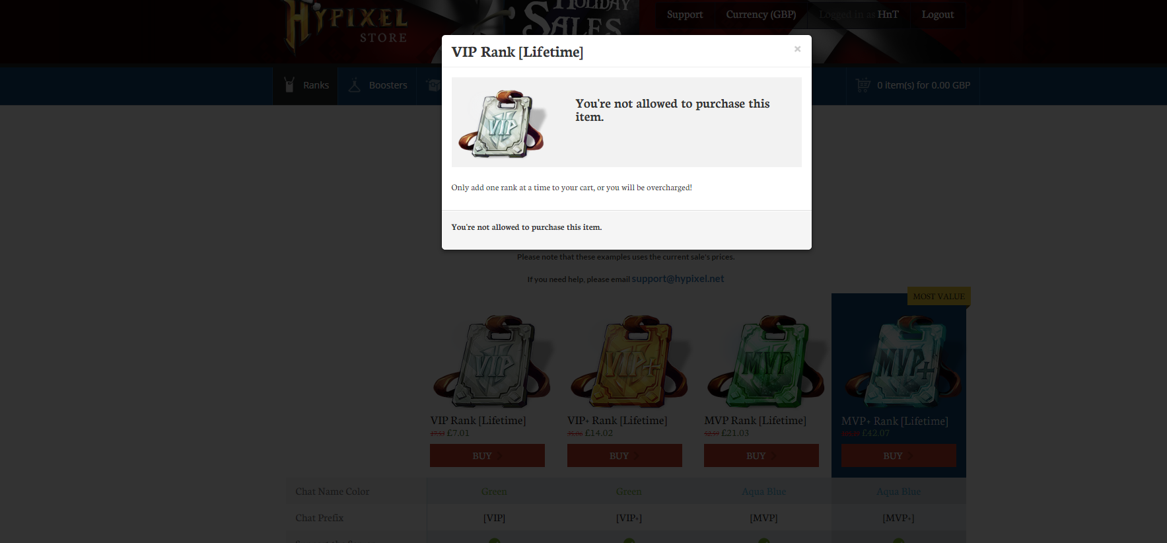Open the shopping cart icon
The height and width of the screenshot is (543, 1167).
(863, 85)
